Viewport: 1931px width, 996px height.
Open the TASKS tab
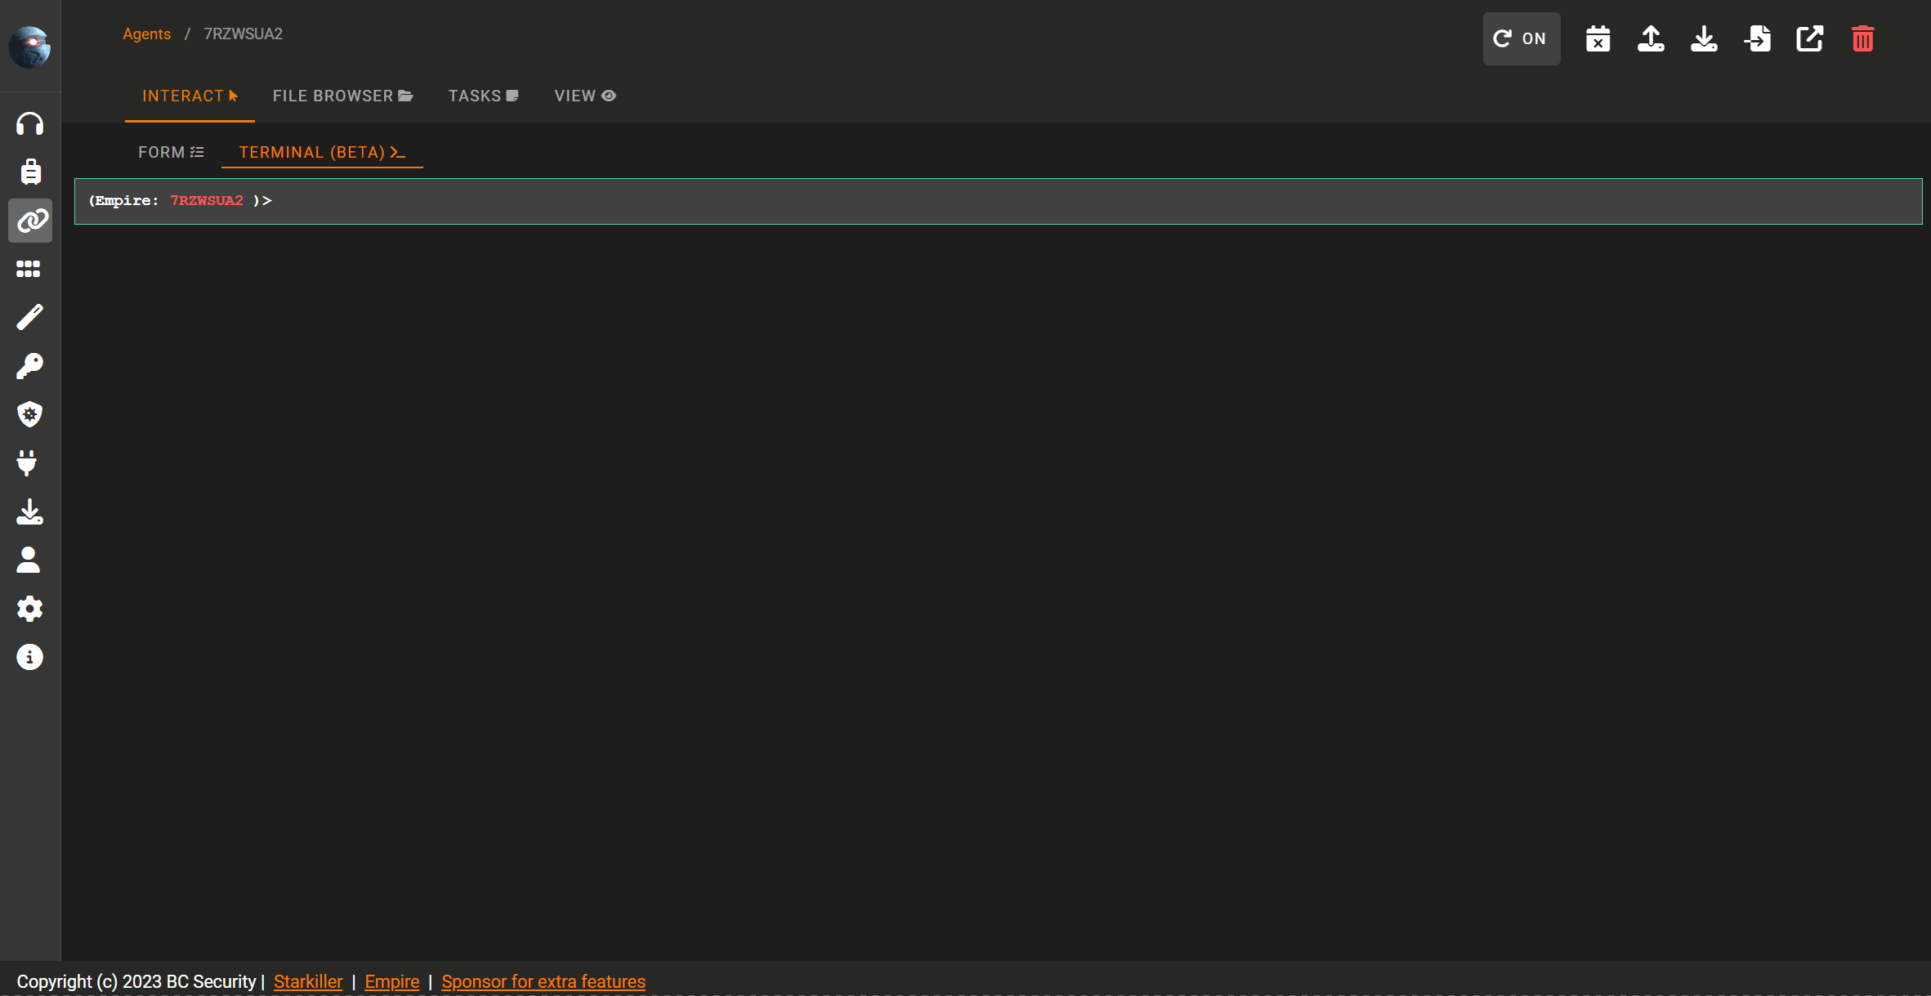click(x=483, y=96)
